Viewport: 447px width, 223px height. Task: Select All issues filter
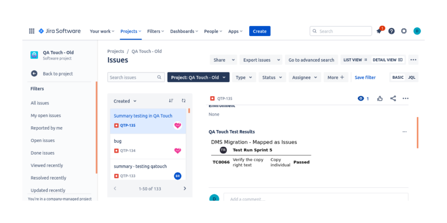point(40,103)
